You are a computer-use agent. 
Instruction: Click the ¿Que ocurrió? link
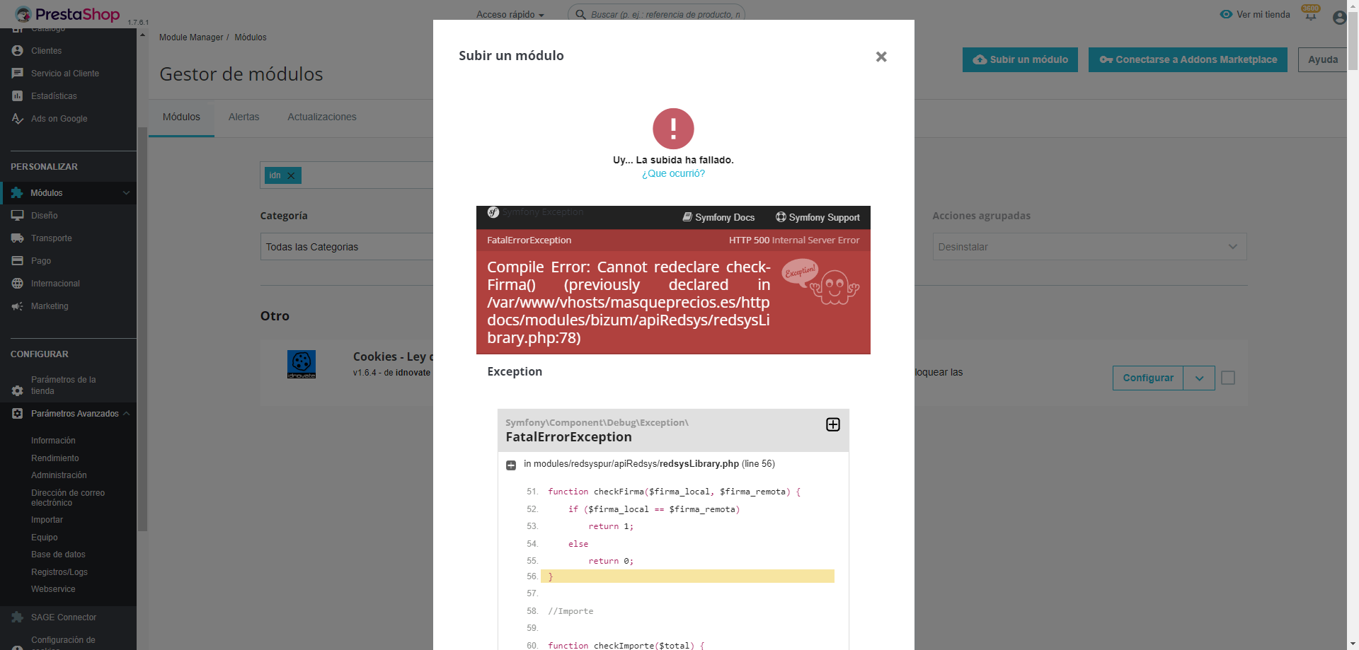[673, 173]
